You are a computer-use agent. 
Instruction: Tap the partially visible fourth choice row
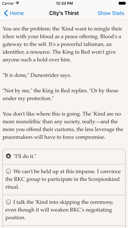pos(64,227)
